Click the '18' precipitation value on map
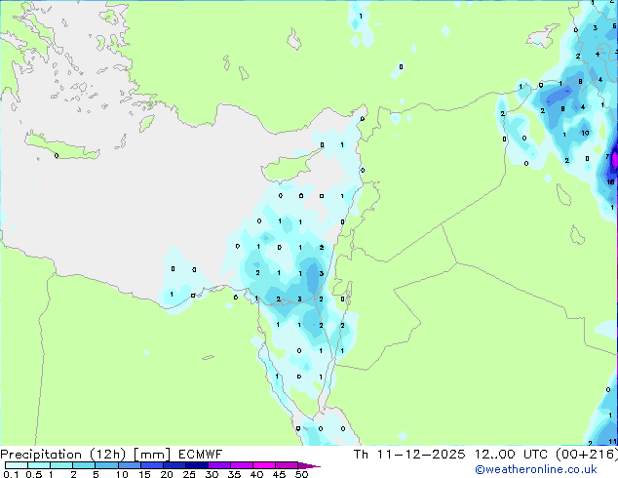The height and width of the screenshot is (478, 618). pos(610,181)
